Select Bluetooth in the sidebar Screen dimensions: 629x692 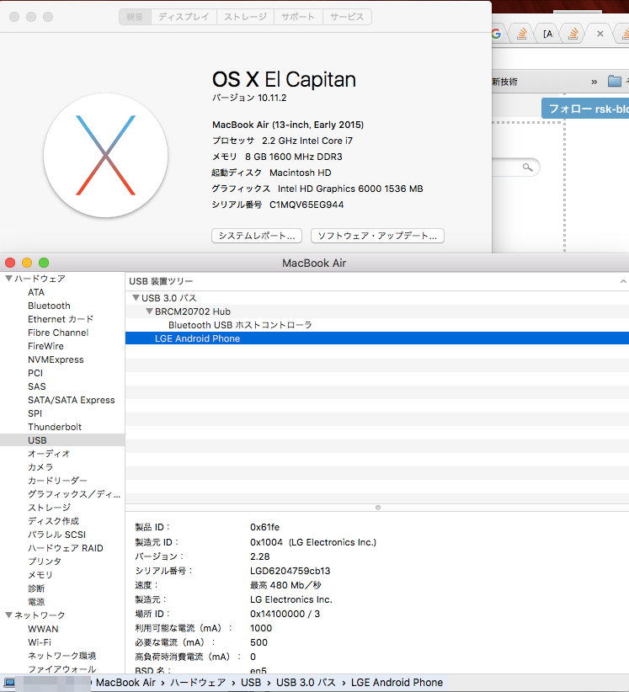pos(49,306)
